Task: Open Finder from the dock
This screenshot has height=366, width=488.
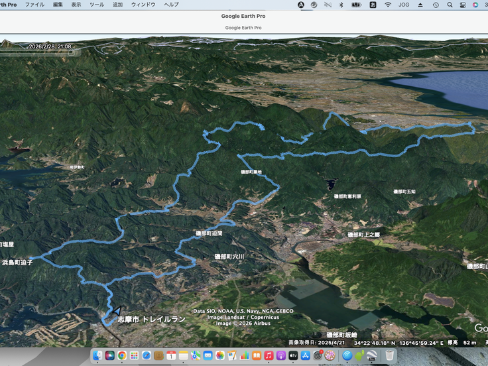Action: 97,356
